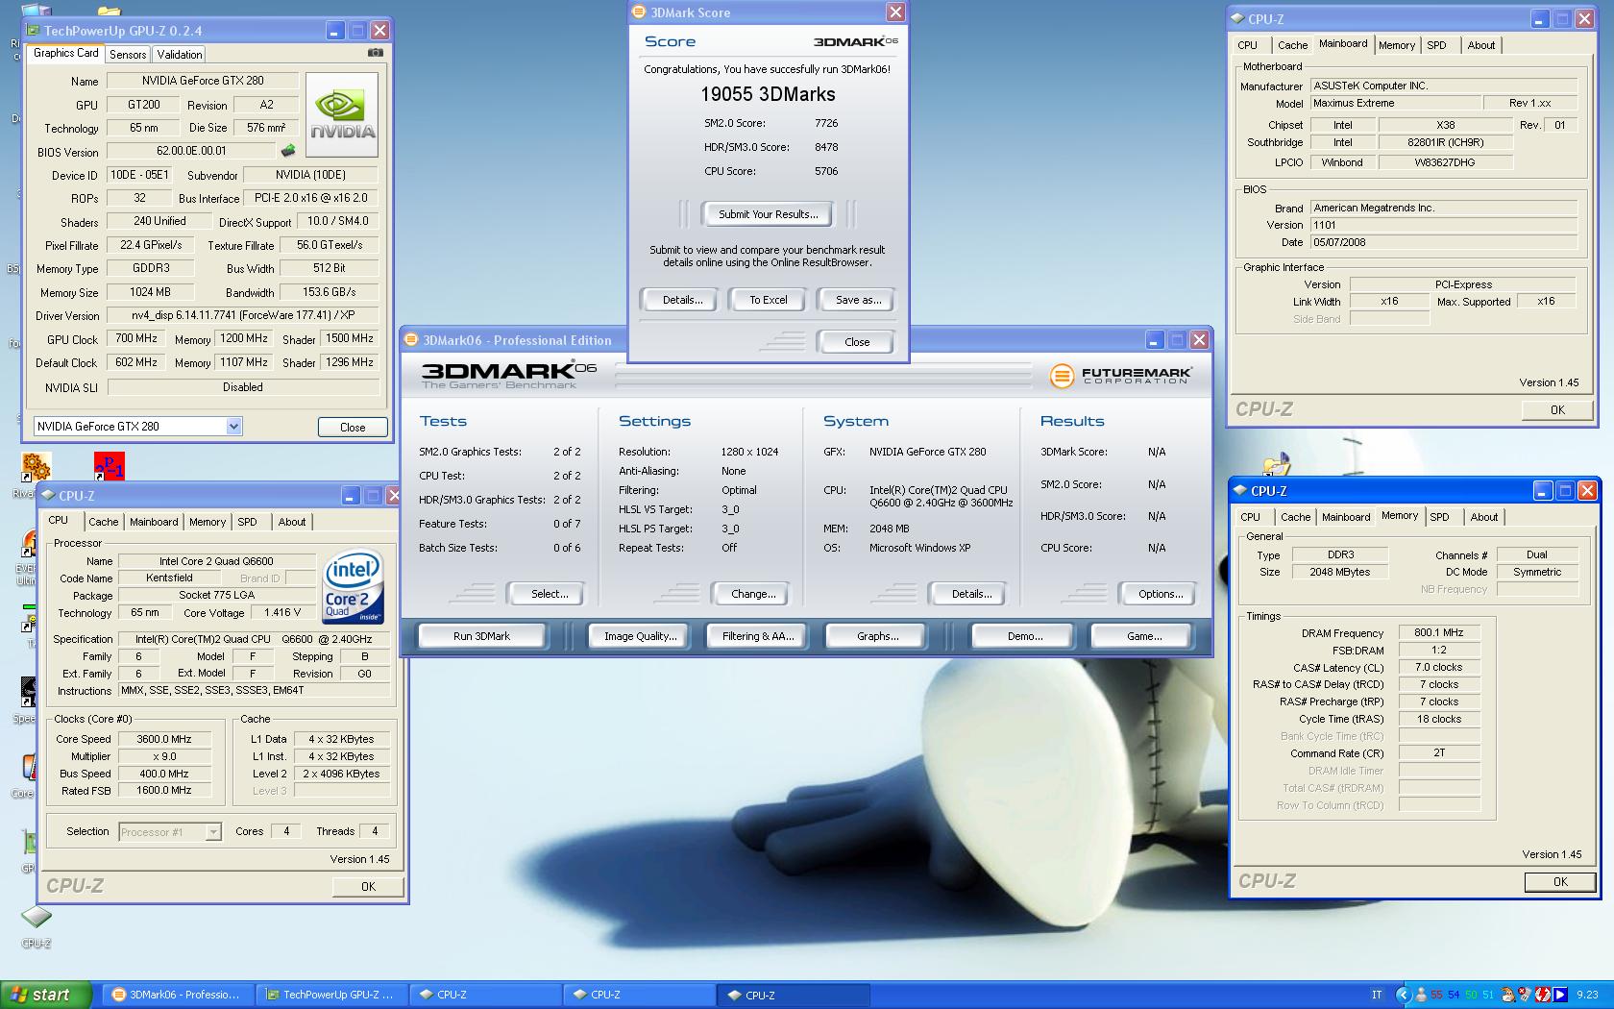Screen dimensions: 1614x1009
Task: Click Options under Results in 3DMark06
Action: click(1161, 594)
